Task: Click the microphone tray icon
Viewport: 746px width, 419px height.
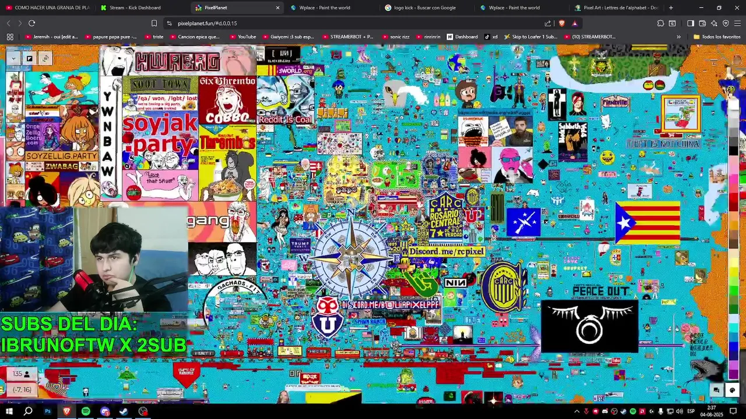Action: [x=660, y=411]
